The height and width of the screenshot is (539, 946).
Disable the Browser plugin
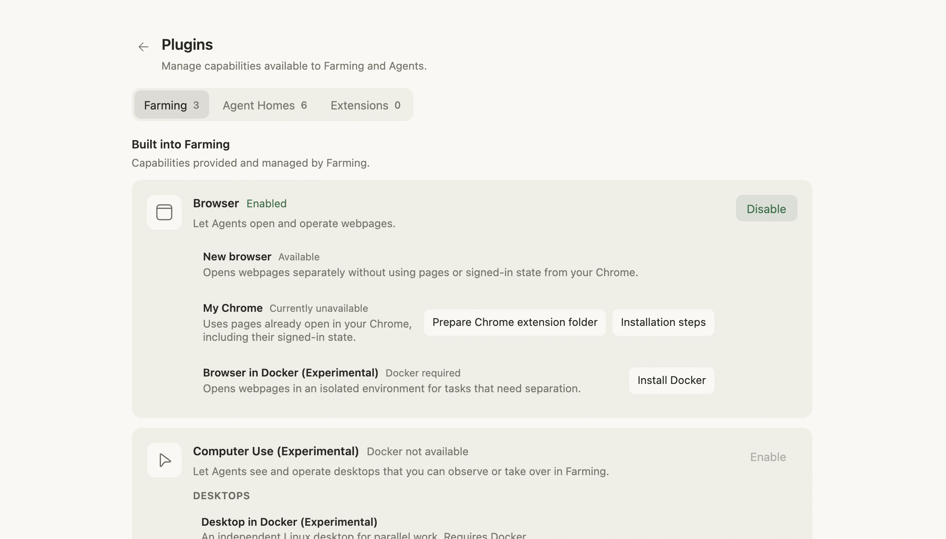[x=766, y=209]
